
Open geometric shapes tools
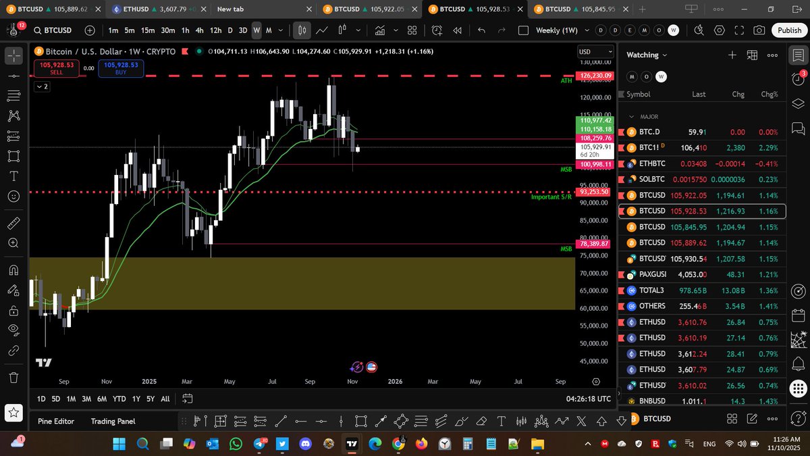[13, 156]
